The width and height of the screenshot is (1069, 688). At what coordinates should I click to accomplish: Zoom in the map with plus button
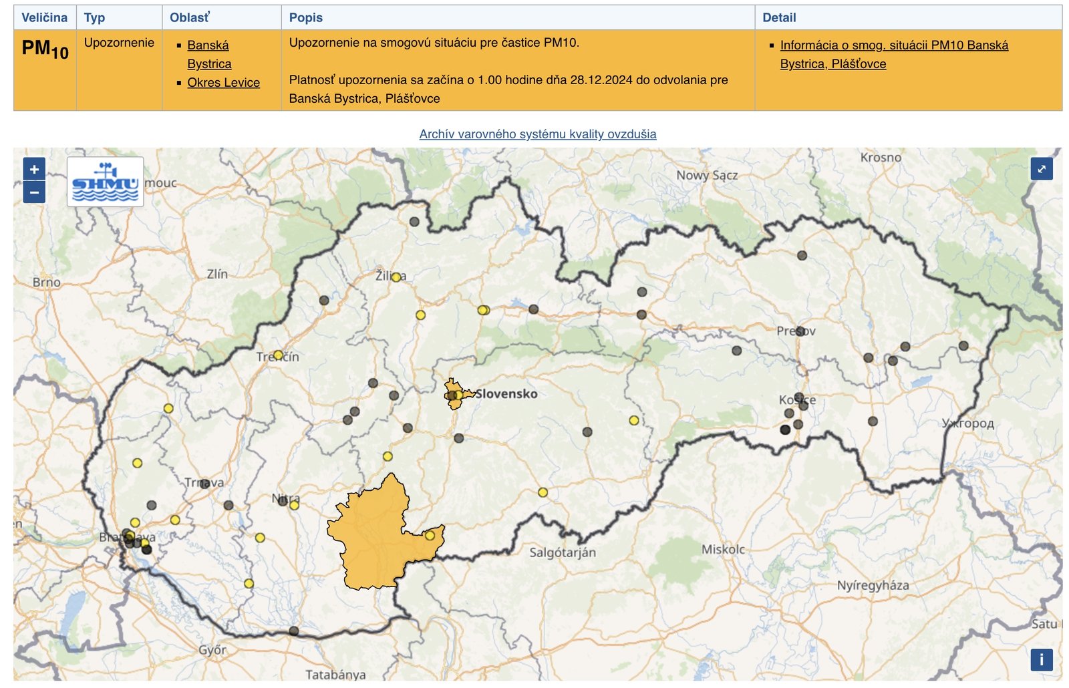pyautogui.click(x=34, y=169)
